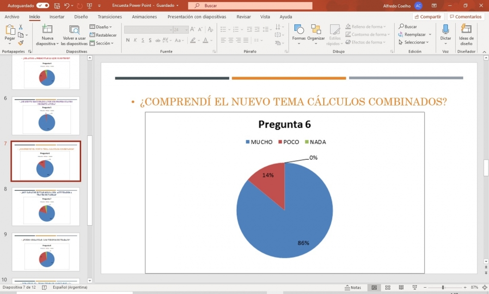Click Volver a usar las diapositivas
Viewport: 489px width, 294px height.
coord(74,35)
